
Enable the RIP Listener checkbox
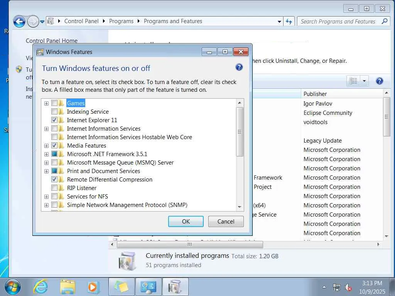(x=54, y=188)
